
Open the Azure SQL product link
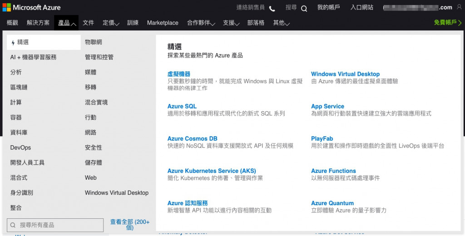click(x=182, y=107)
